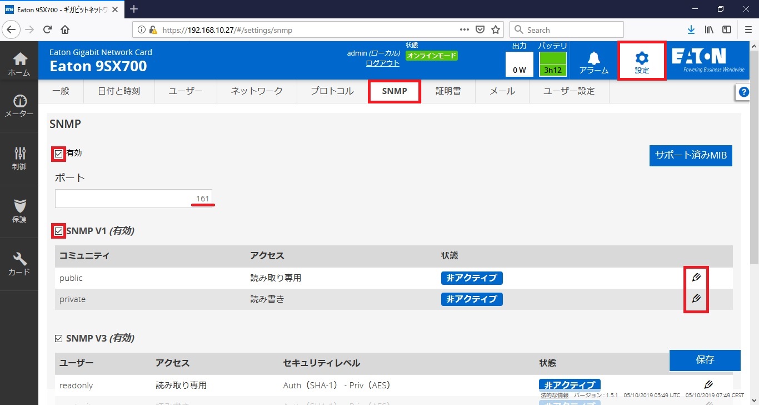Click the 'private' community cell

[x=73, y=299]
